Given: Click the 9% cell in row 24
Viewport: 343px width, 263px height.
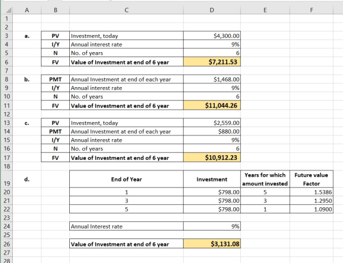Looking at the screenshot, I should tap(212, 226).
